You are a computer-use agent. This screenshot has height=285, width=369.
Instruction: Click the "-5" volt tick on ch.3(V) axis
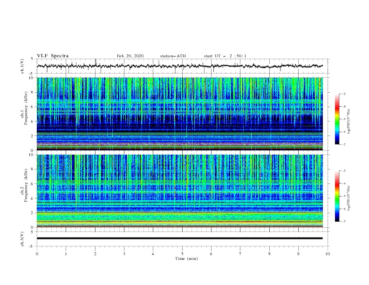click(x=32, y=246)
